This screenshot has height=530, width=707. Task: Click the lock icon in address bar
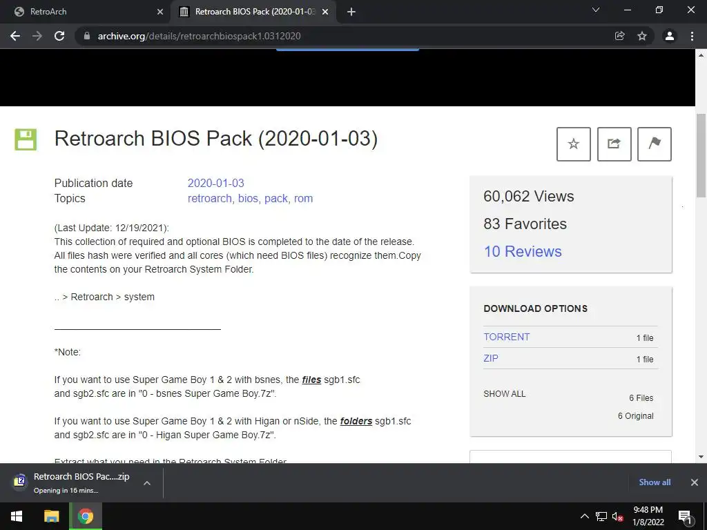[x=87, y=36]
